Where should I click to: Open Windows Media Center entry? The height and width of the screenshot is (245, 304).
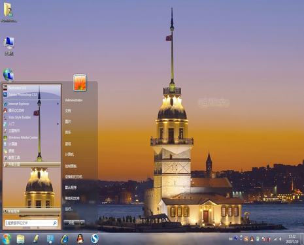pos(32,137)
